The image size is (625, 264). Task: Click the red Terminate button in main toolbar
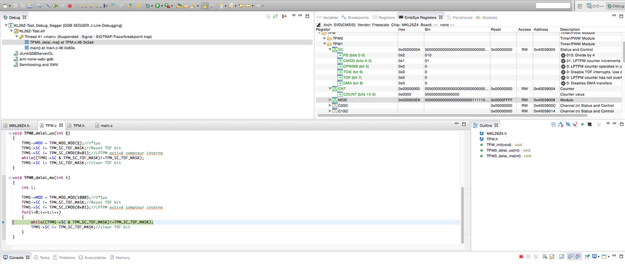(x=69, y=6)
